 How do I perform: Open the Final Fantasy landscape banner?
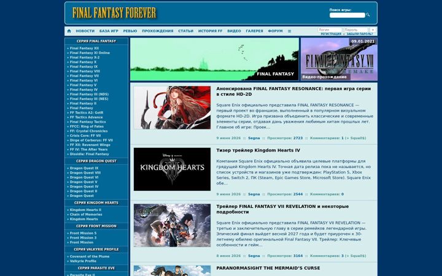pyautogui.click(x=214, y=59)
